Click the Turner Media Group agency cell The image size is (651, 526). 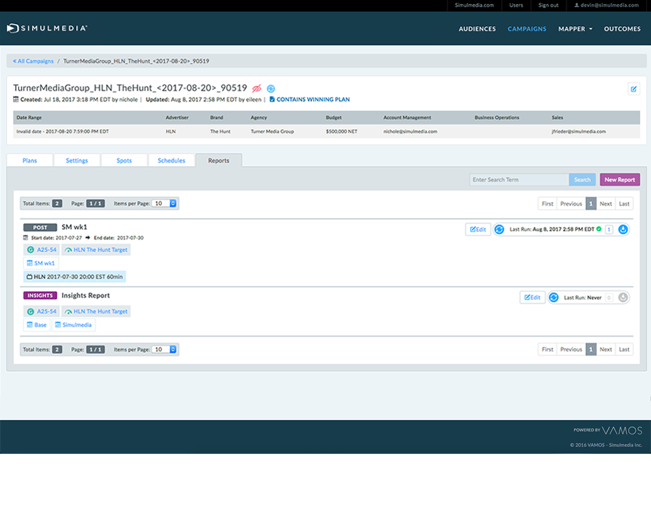click(272, 131)
